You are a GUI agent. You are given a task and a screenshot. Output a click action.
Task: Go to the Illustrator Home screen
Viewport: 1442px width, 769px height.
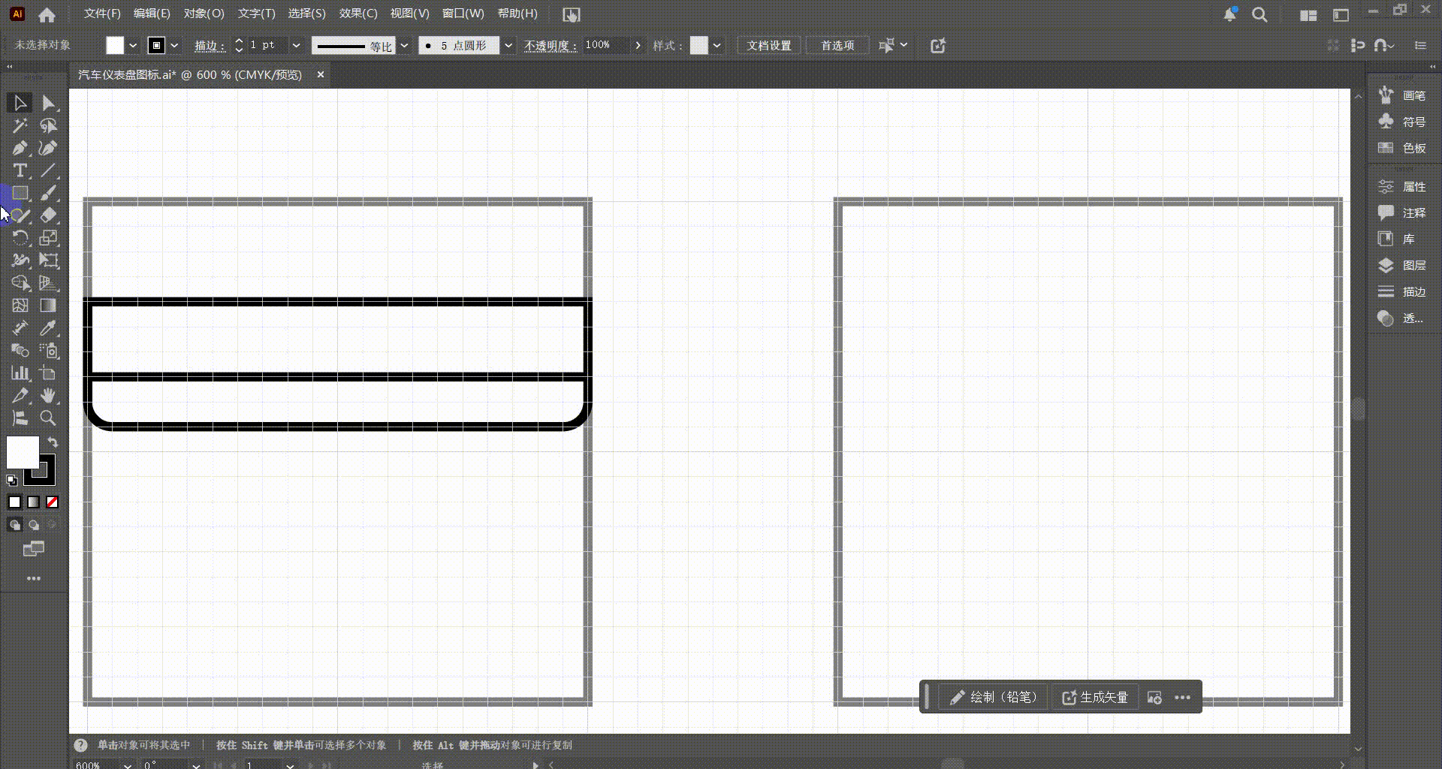pos(47,14)
